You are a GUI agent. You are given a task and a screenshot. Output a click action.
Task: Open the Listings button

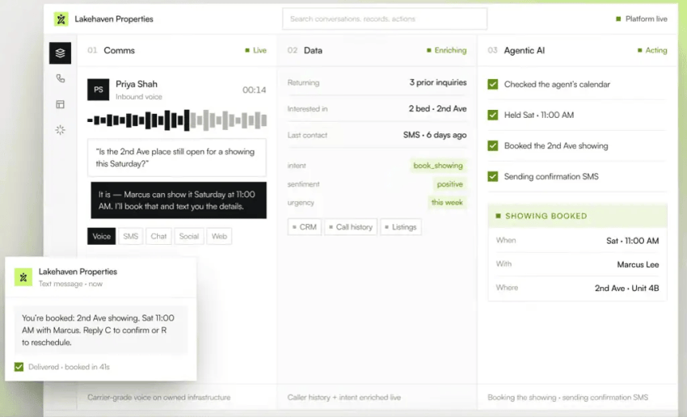pos(401,227)
